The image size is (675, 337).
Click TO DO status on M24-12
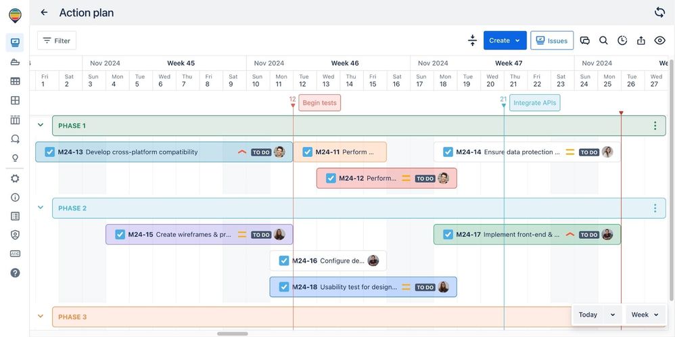click(x=425, y=179)
